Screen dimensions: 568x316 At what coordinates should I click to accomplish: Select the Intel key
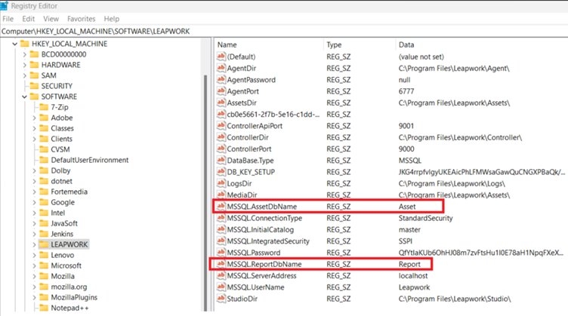coord(57,213)
